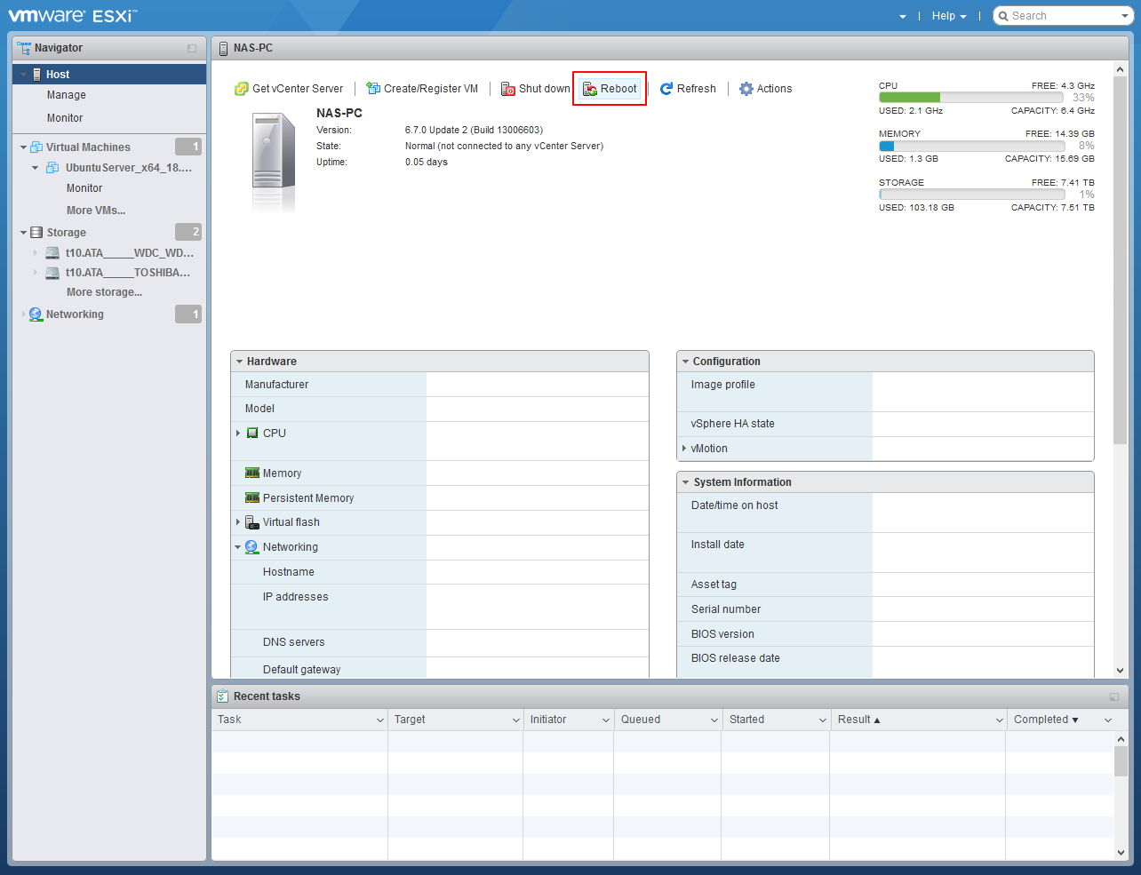Viewport: 1141px width, 875px height.
Task: Open the Task column dropdown
Action: point(380,720)
